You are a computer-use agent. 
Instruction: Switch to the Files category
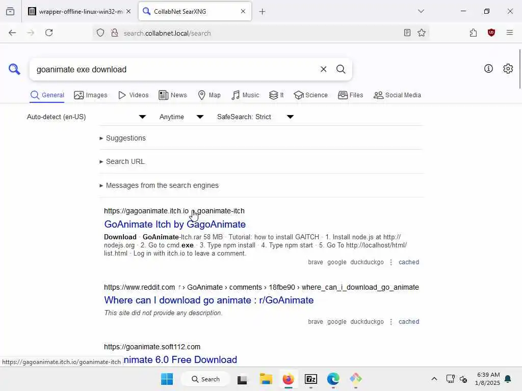[x=350, y=95]
